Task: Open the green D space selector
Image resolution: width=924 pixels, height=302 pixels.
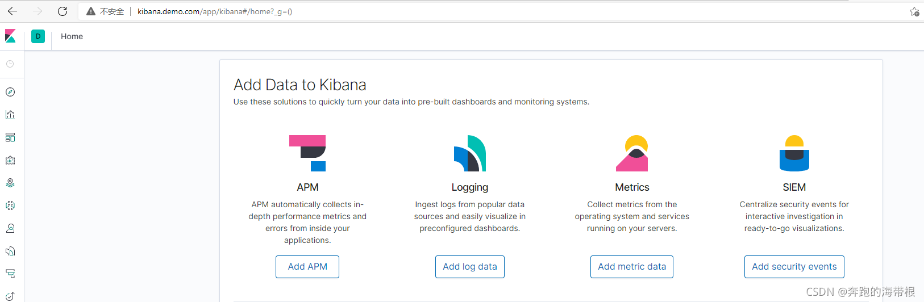Action: click(x=38, y=36)
